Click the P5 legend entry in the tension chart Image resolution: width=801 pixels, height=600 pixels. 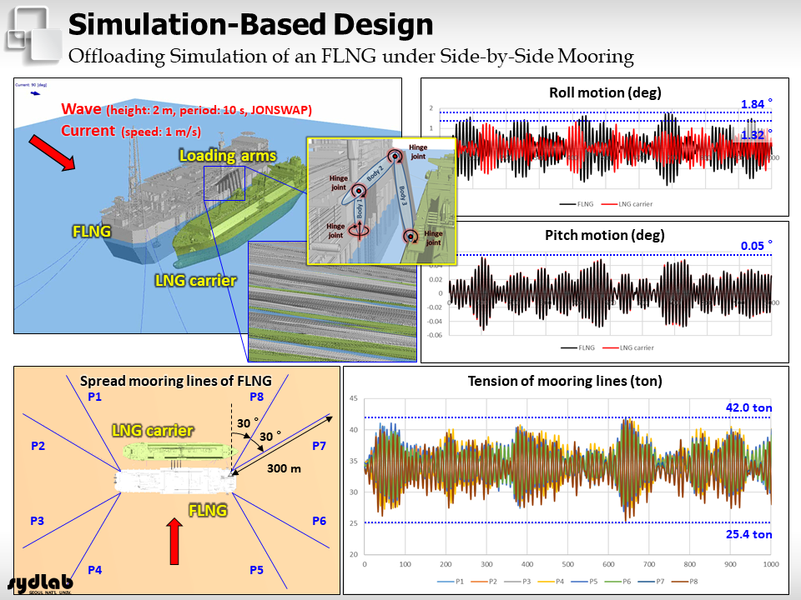[584, 582]
